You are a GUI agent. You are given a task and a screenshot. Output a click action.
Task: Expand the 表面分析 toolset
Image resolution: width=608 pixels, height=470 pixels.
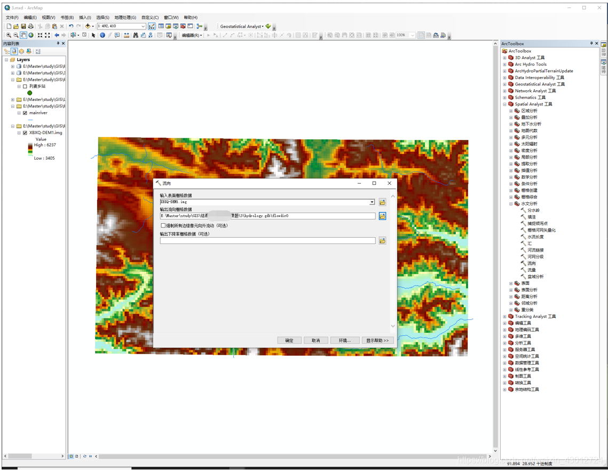[511, 290]
